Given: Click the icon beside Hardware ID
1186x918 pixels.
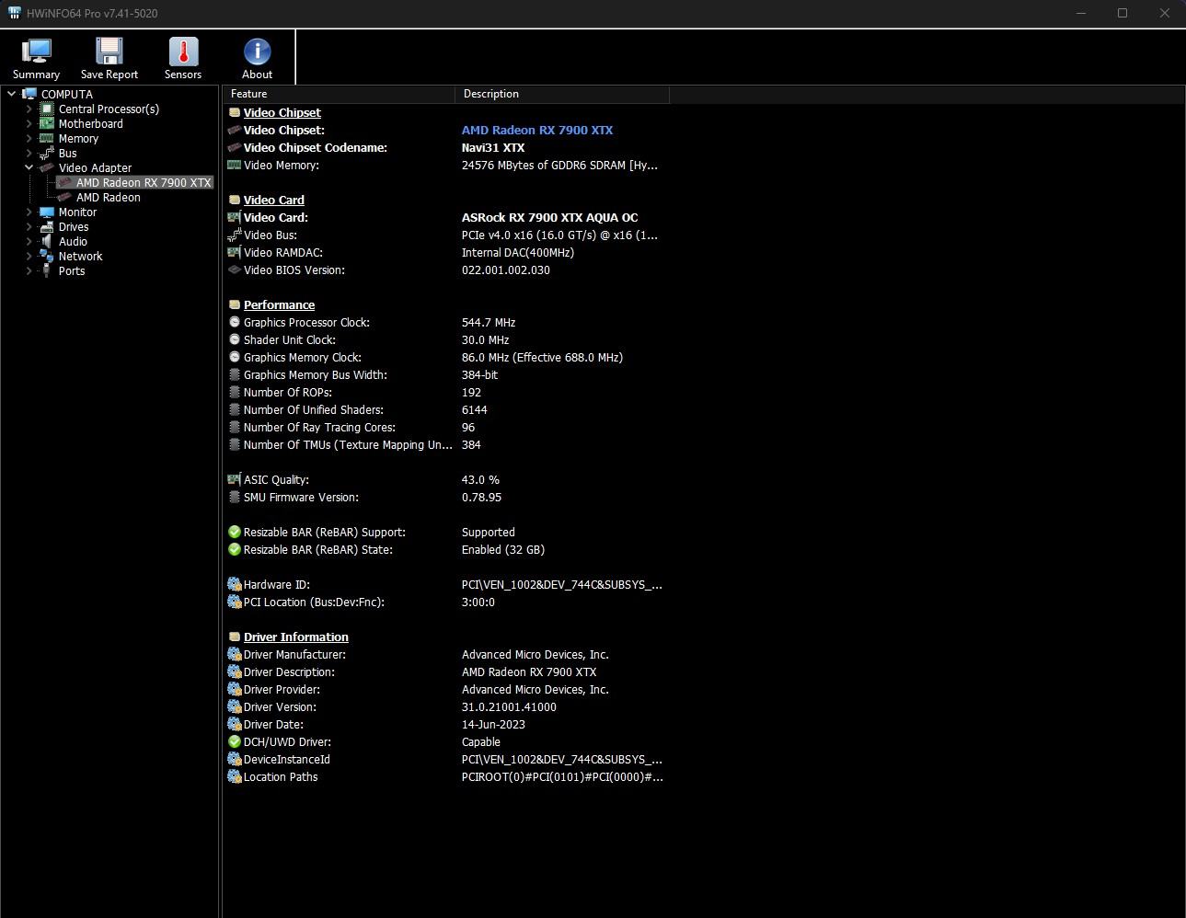Looking at the screenshot, I should pyautogui.click(x=235, y=584).
